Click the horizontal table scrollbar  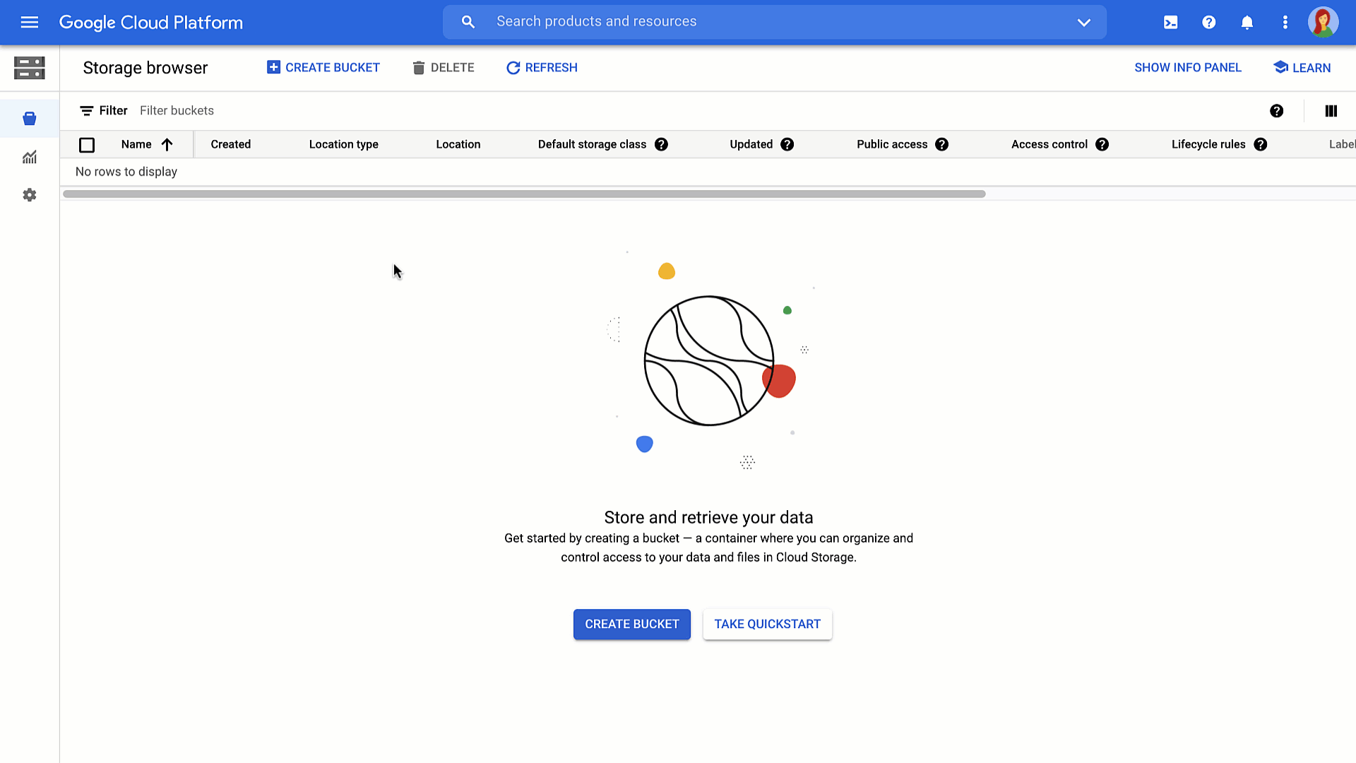tap(523, 194)
